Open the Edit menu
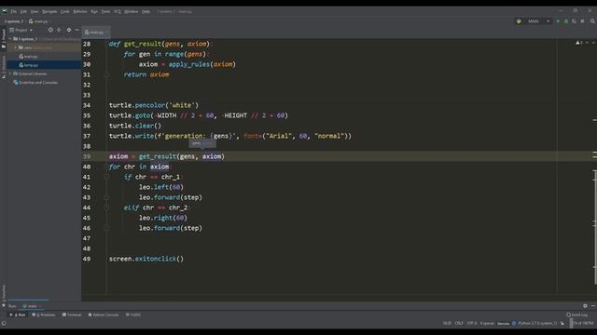Viewport: 597px width, 335px height. pyautogui.click(x=23, y=11)
